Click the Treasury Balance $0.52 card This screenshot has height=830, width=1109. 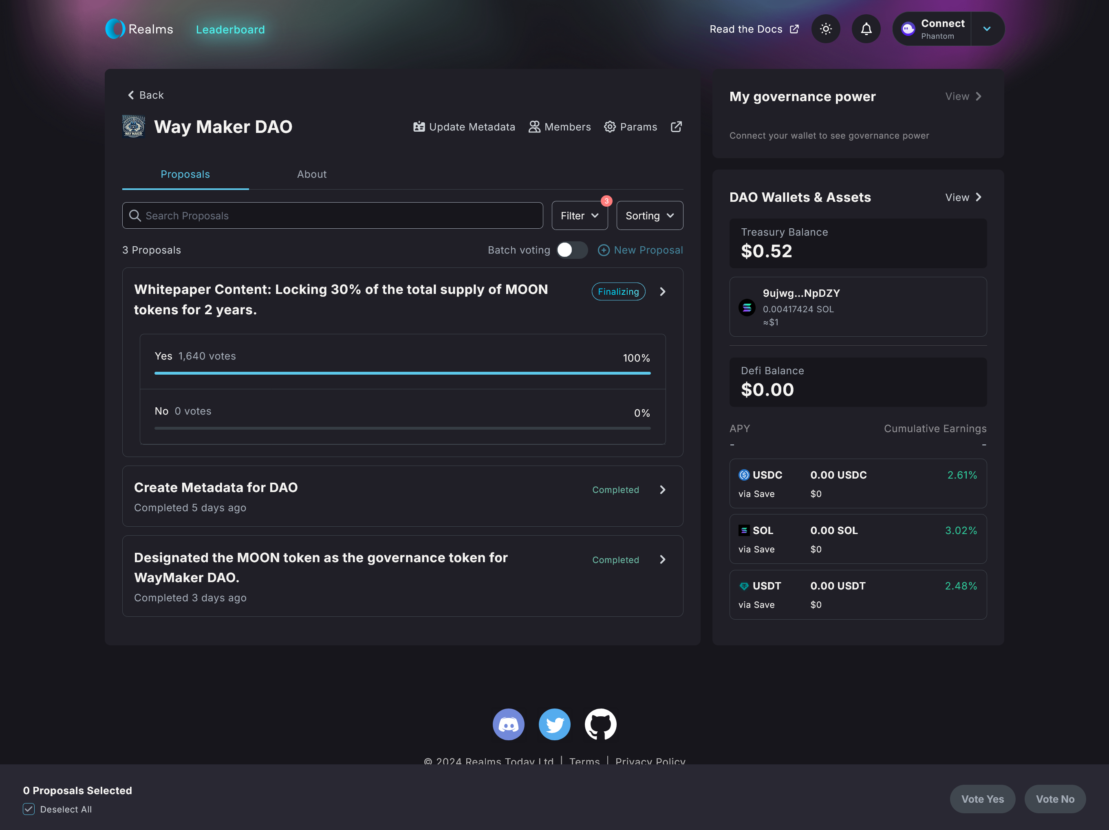tap(858, 243)
